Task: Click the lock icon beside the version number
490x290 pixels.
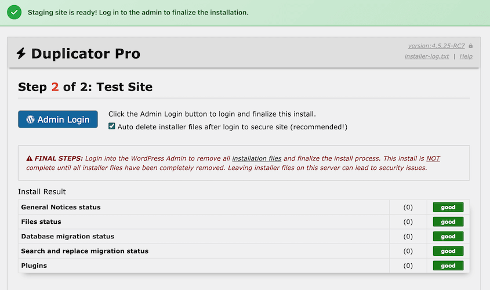Action: [470, 46]
